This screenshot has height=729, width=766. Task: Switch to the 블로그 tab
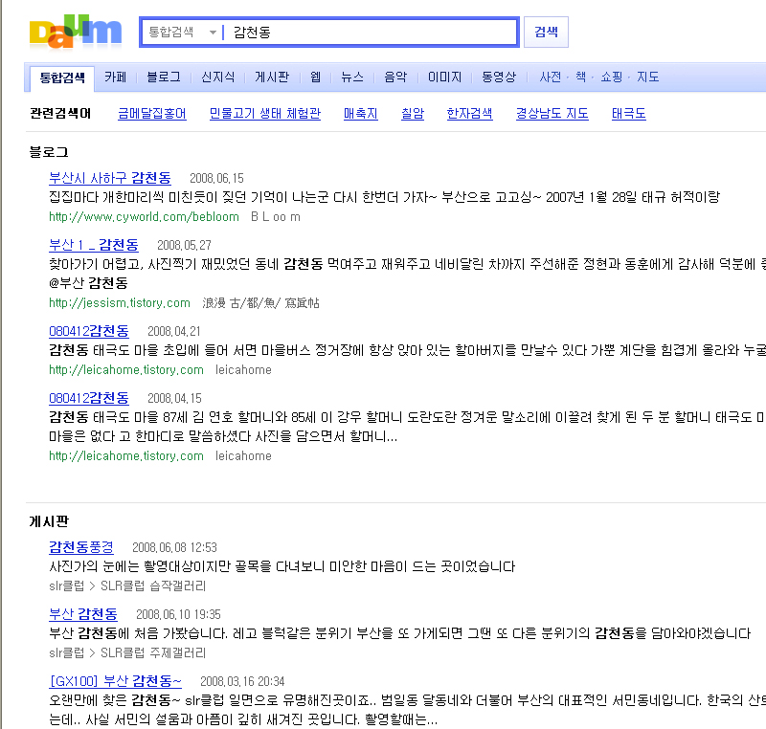pos(164,77)
